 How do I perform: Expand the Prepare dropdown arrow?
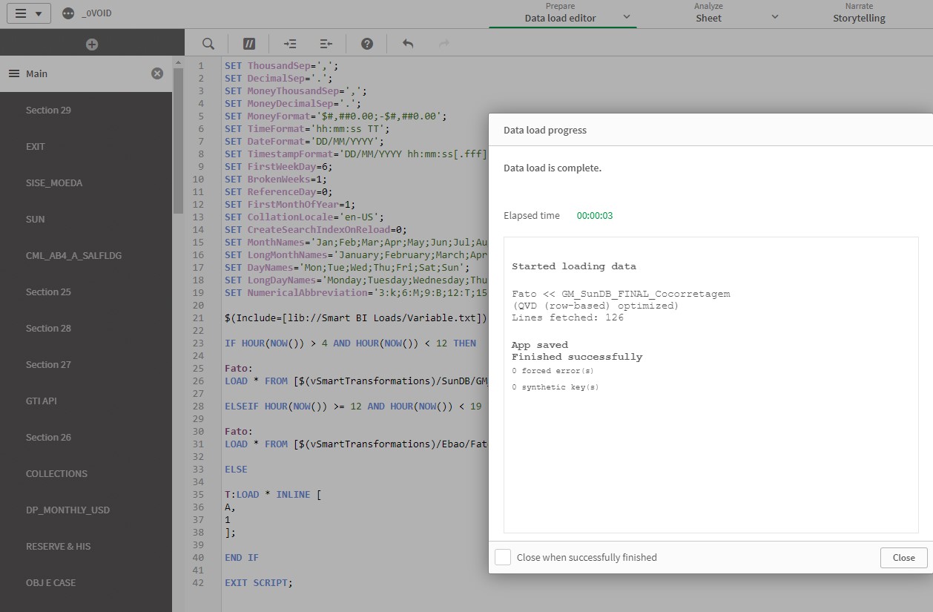point(627,16)
